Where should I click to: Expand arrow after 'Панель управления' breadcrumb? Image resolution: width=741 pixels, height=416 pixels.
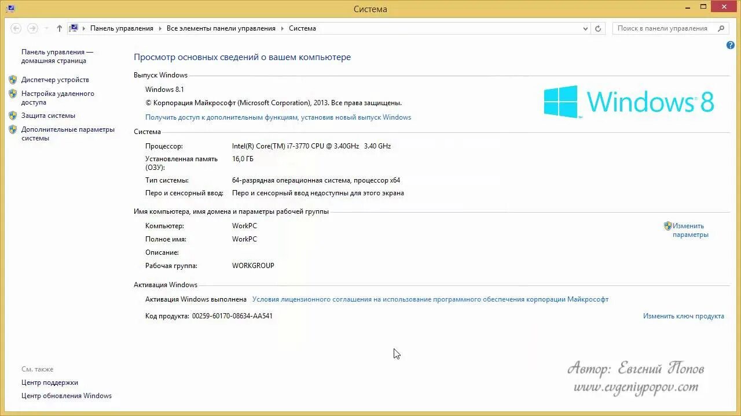tap(160, 28)
